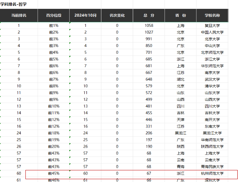Click the school name 山西大学
Viewport: 238px width, 182px height.
pyautogui.click(x=212, y=99)
